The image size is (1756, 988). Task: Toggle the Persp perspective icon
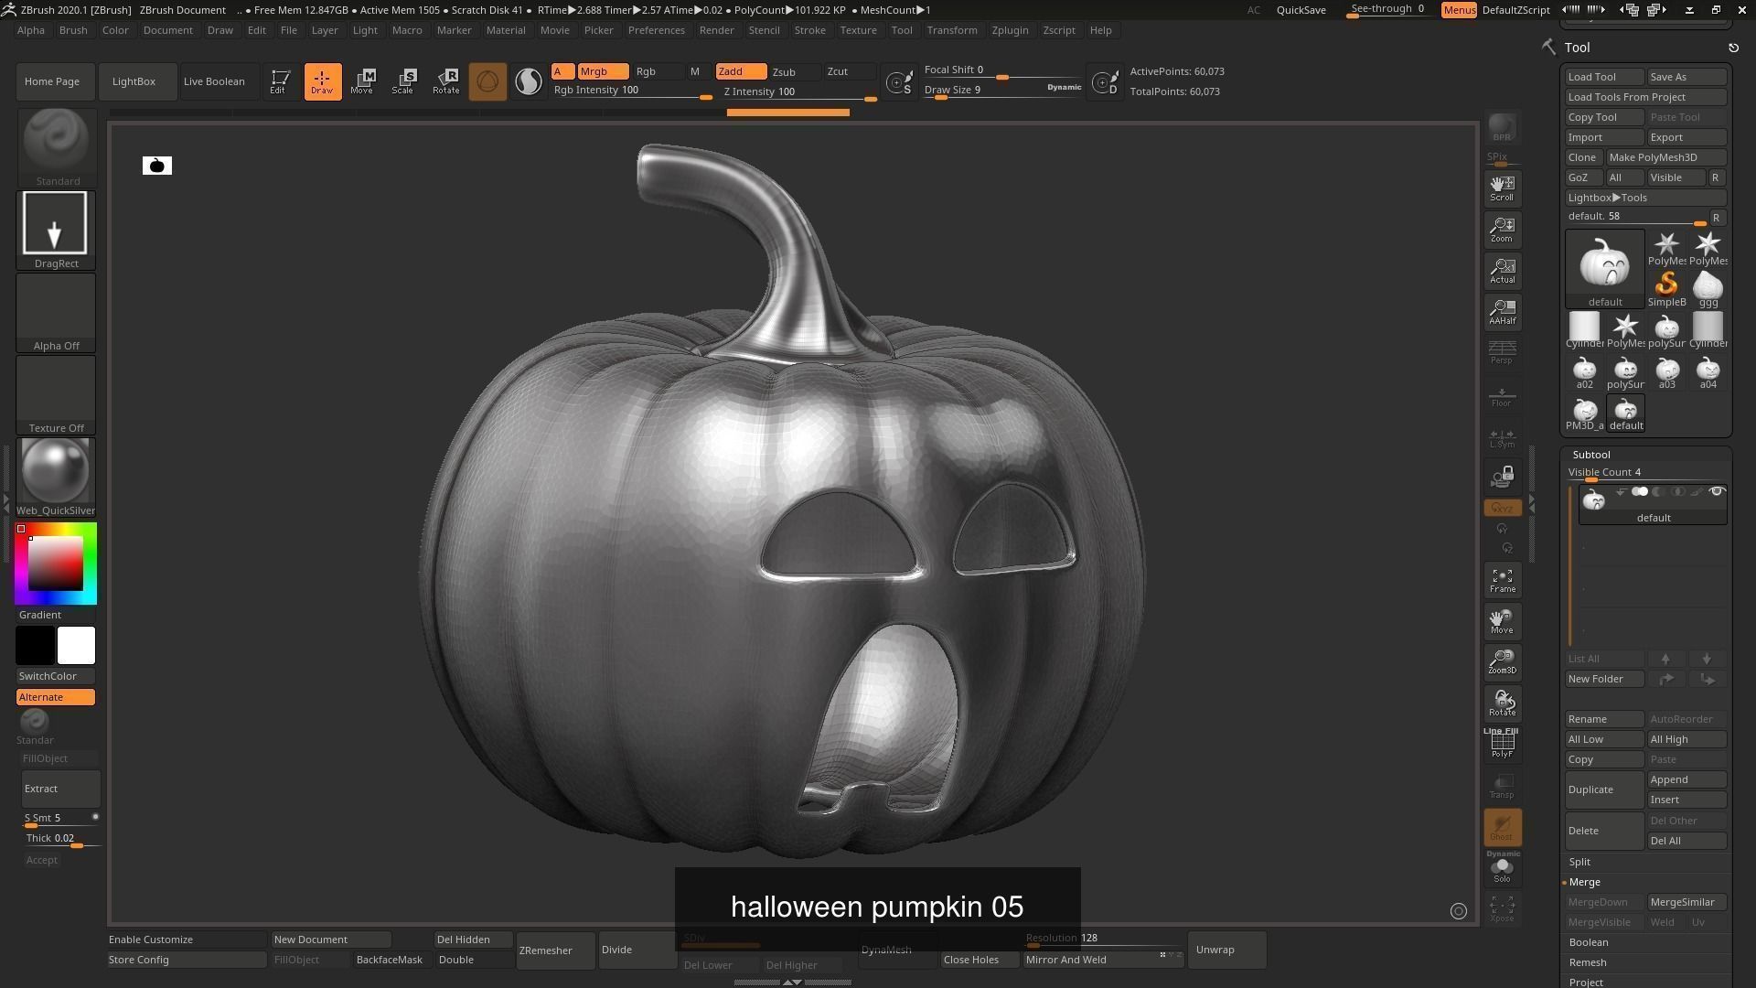(1502, 353)
